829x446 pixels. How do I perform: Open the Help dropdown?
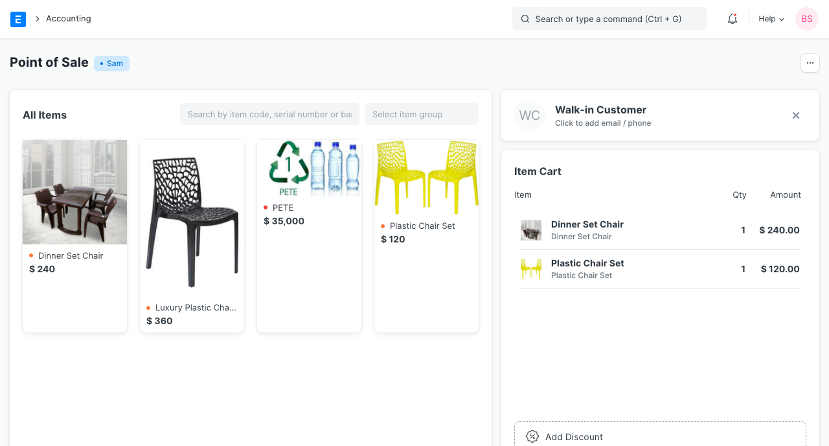pyautogui.click(x=770, y=19)
